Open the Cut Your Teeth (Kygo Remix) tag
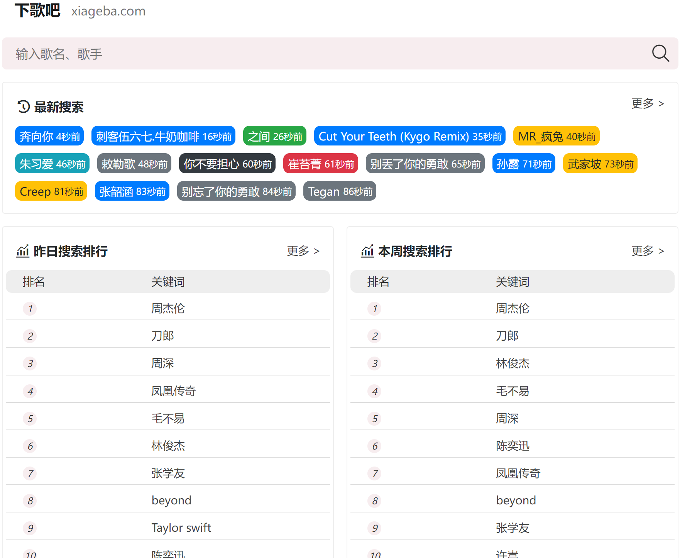The image size is (680, 558). pyautogui.click(x=410, y=136)
